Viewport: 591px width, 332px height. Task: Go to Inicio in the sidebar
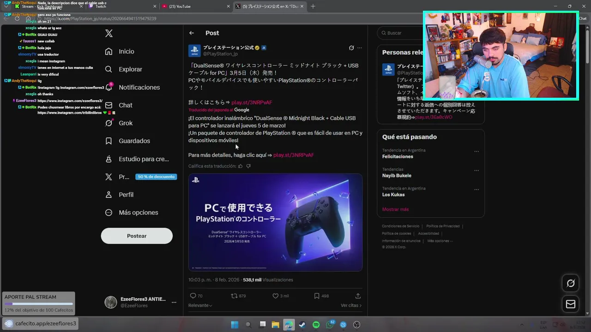point(126,52)
